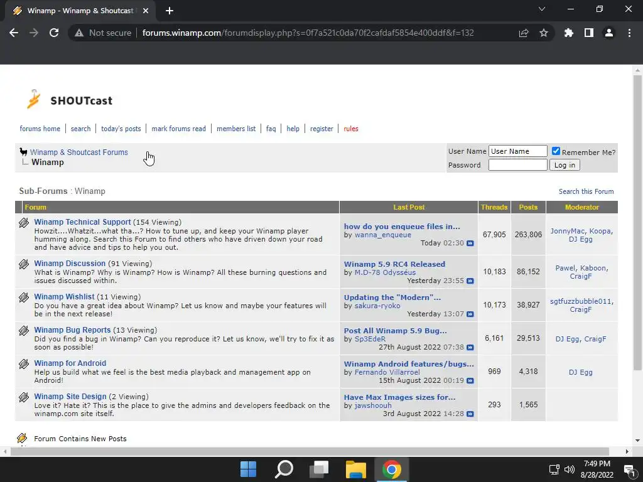The width and height of the screenshot is (643, 482).
Task: Open the register link
Action: [x=321, y=129]
